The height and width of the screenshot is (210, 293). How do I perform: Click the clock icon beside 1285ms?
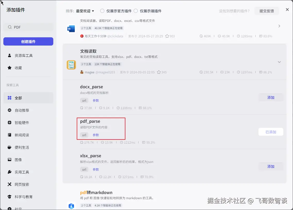pyautogui.click(x=238, y=36)
